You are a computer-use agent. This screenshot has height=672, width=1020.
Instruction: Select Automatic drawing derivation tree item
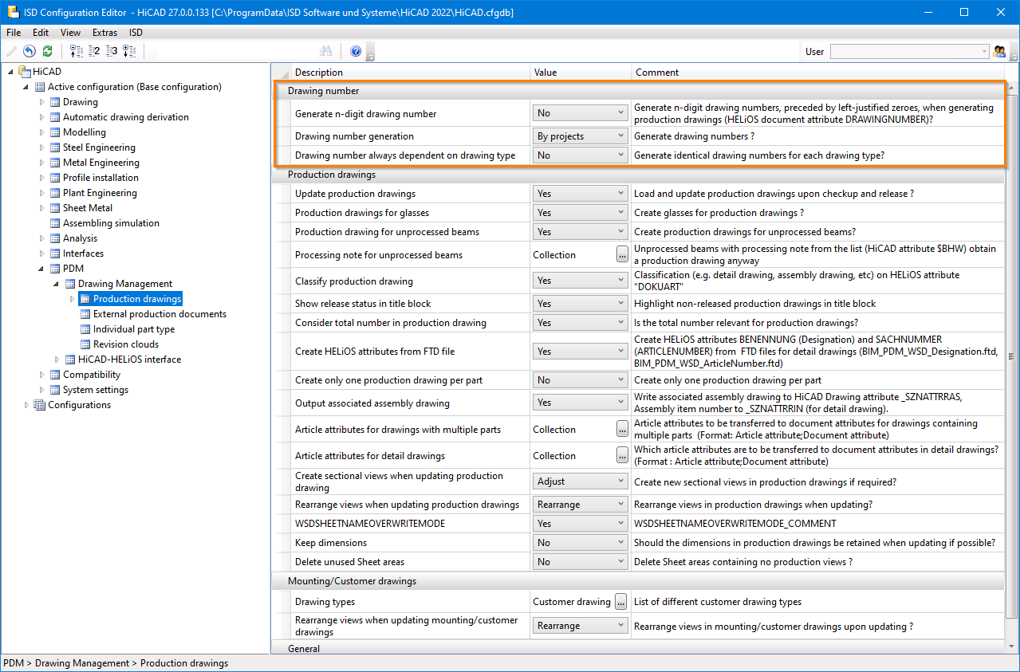[126, 117]
